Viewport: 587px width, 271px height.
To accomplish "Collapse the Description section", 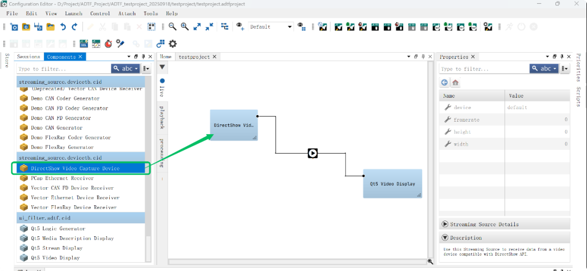I will click(445, 238).
